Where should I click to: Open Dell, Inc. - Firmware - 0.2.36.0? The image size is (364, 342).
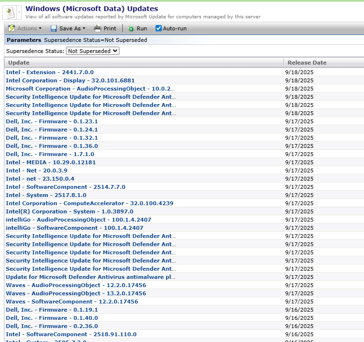(x=52, y=326)
